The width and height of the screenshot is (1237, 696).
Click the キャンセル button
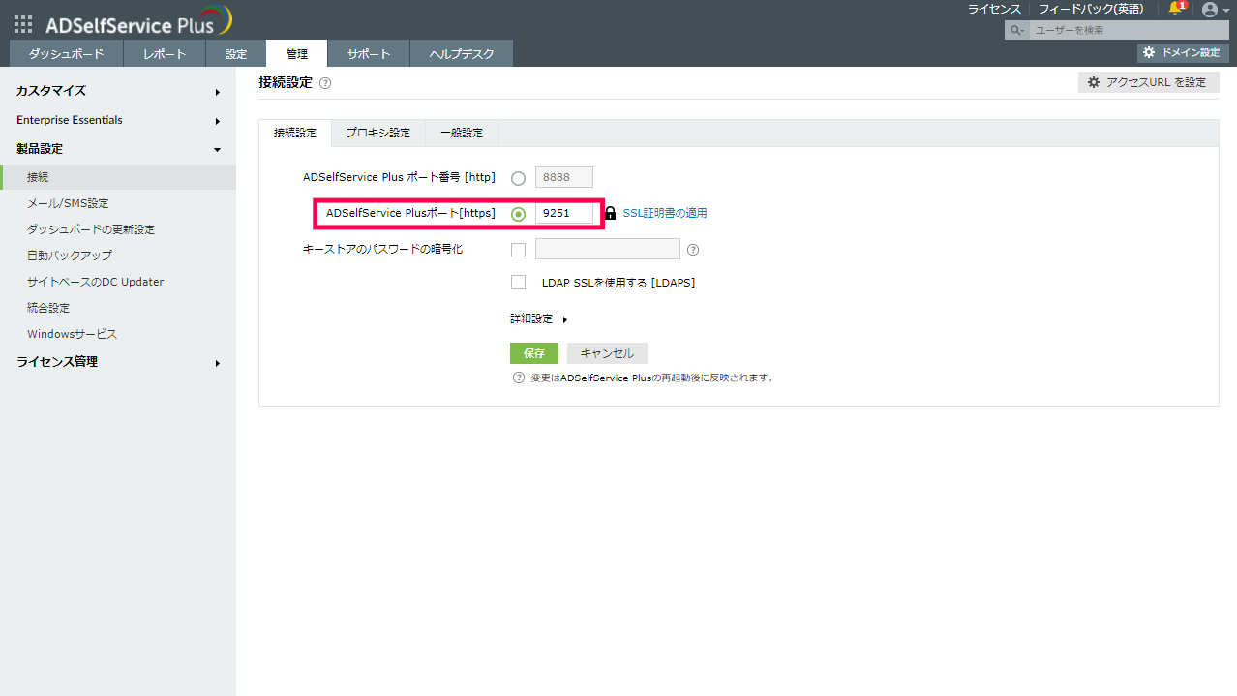607,353
